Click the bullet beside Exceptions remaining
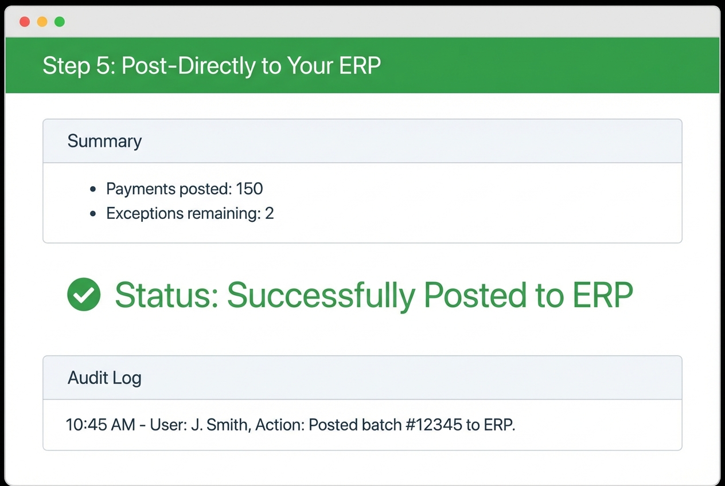 [93, 213]
